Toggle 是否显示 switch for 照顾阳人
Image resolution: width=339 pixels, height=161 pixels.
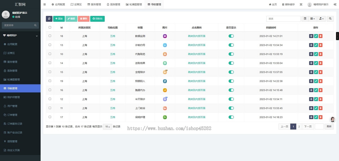231,81
